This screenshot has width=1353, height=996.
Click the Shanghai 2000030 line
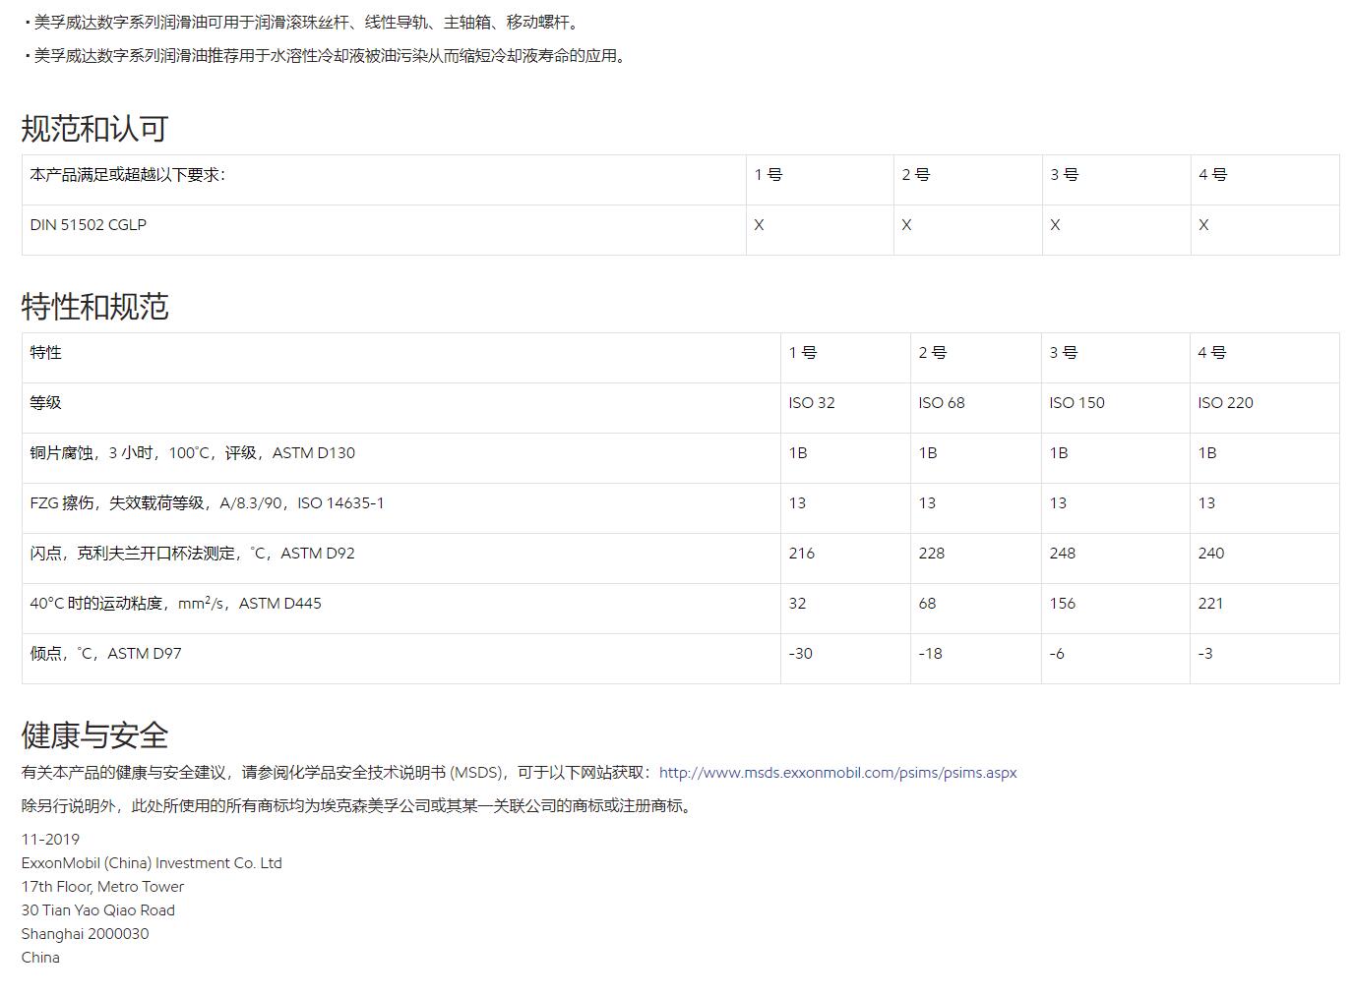tap(86, 934)
